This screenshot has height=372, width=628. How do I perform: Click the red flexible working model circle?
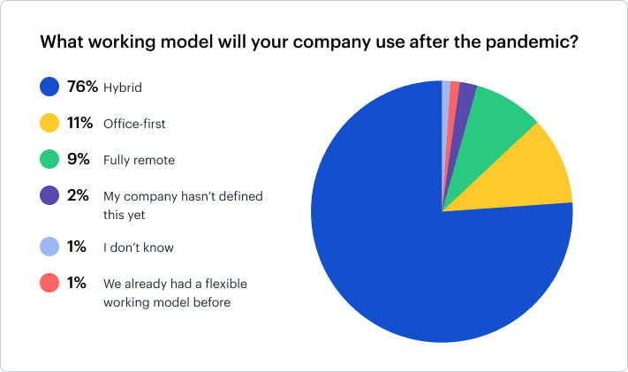pyautogui.click(x=49, y=283)
